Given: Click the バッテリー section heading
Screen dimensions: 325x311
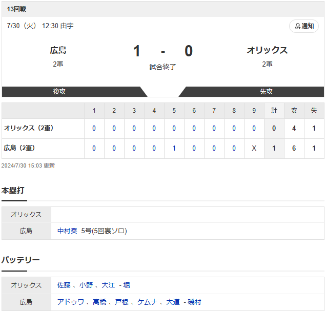Looking at the screenshot, I should tap(21, 260).
